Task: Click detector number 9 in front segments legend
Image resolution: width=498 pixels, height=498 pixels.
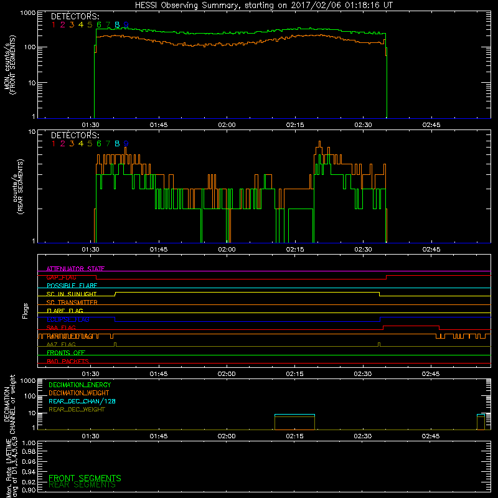Action: (x=126, y=24)
